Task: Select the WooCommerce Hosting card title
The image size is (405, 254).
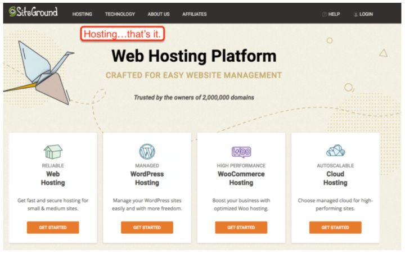Action: click(241, 178)
